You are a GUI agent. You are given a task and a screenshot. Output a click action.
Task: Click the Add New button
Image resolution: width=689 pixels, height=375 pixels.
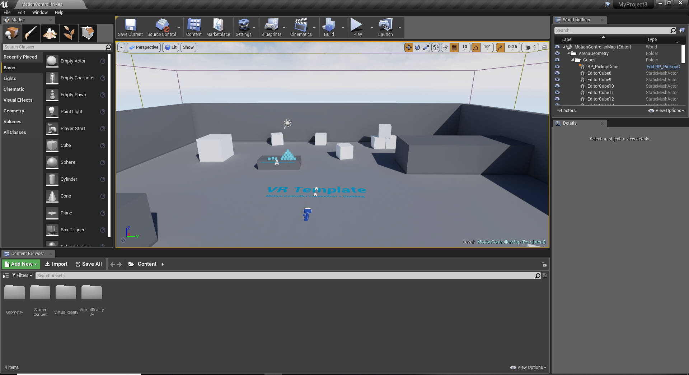(21, 264)
